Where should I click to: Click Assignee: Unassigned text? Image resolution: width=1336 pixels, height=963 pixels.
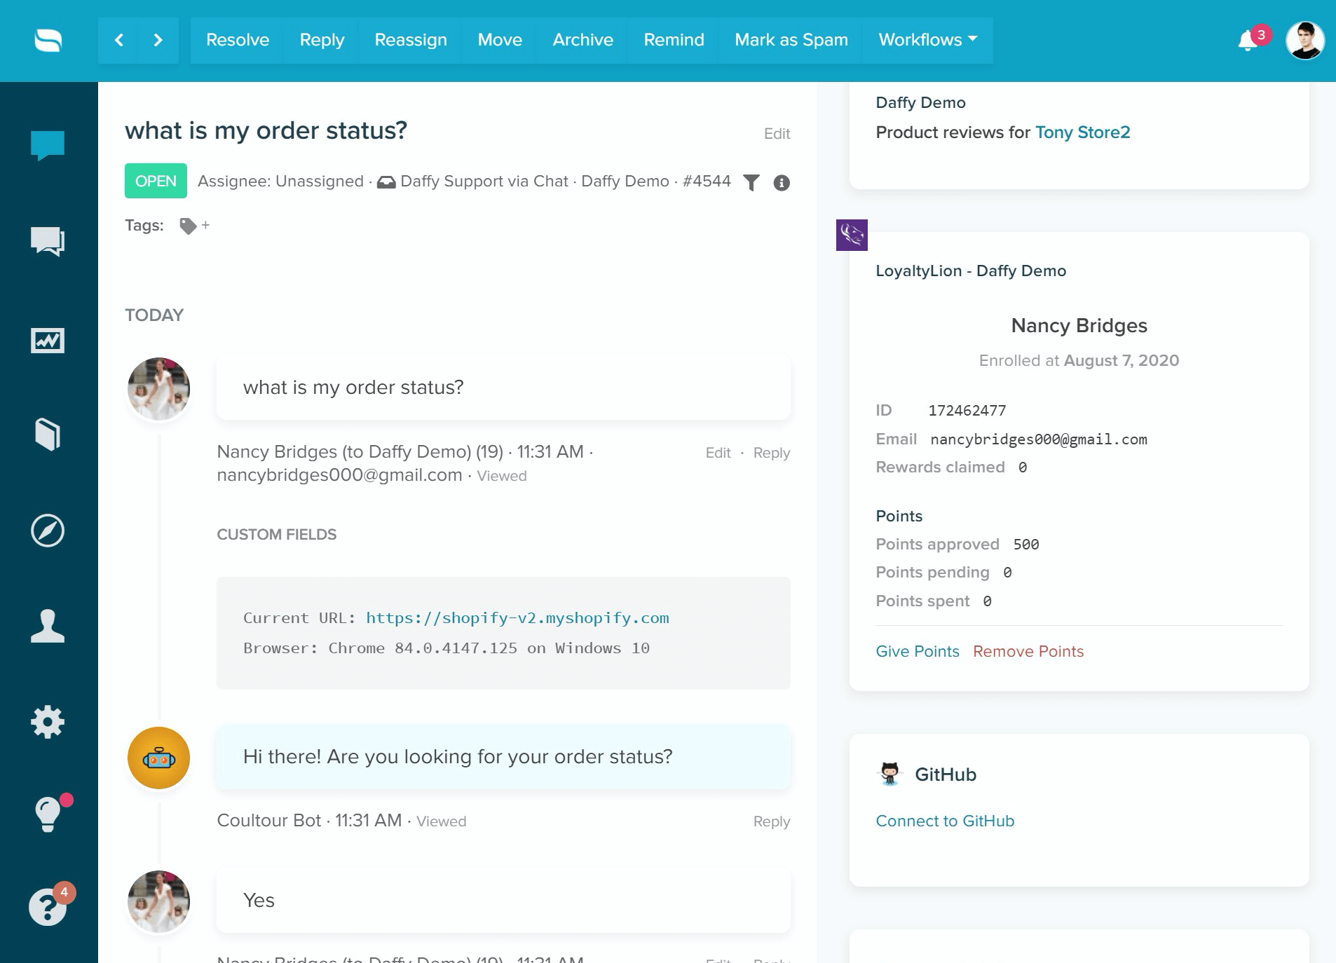pos(280,181)
